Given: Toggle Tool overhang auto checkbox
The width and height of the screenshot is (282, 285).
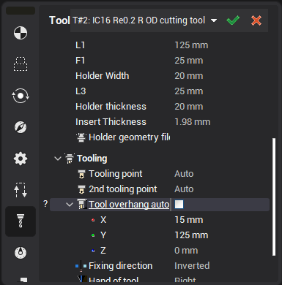Looking at the screenshot, I should pyautogui.click(x=179, y=205).
